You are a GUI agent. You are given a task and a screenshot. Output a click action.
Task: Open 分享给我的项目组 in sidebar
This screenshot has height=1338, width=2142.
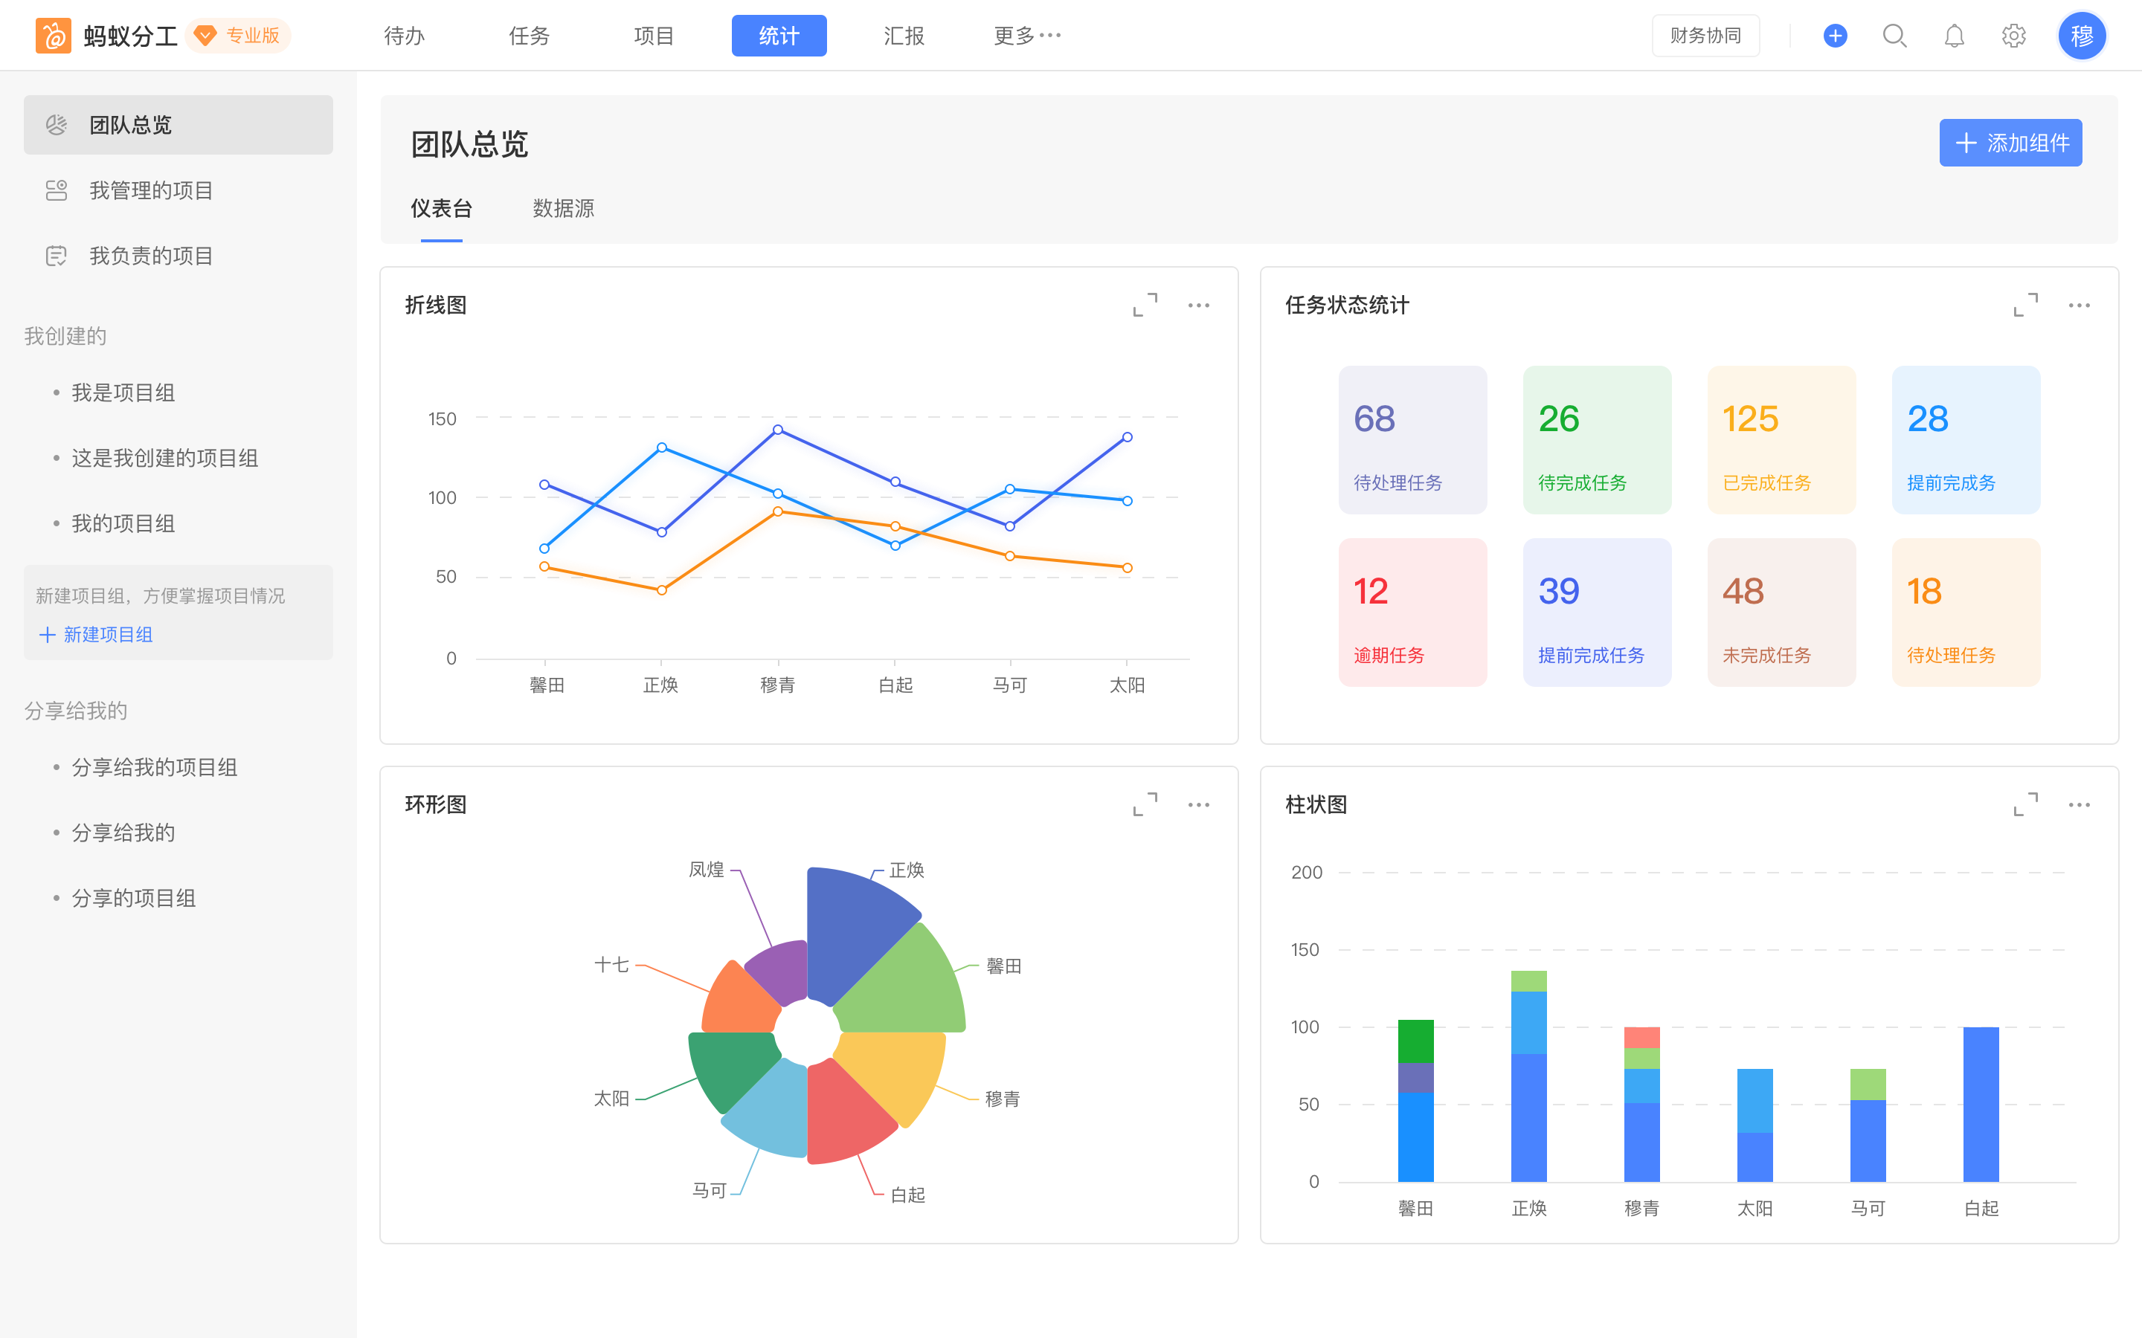154,767
